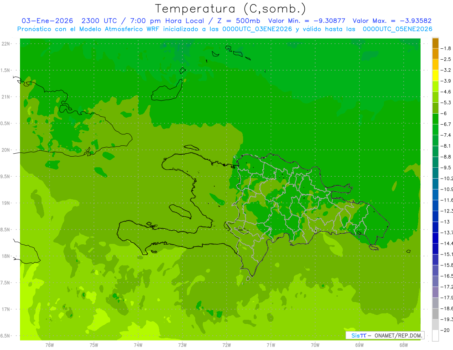Viewport: 453px width, 350px height.
Task: Click the -1.8 legend value
Action: point(446,48)
